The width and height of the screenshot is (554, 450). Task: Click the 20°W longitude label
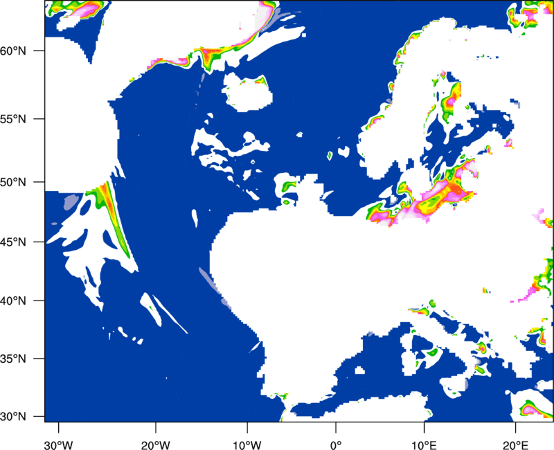click(156, 445)
